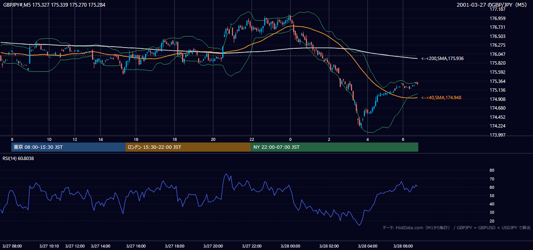Click price axis label 174.224
Screen dimensions: 533x250
tap(498, 126)
